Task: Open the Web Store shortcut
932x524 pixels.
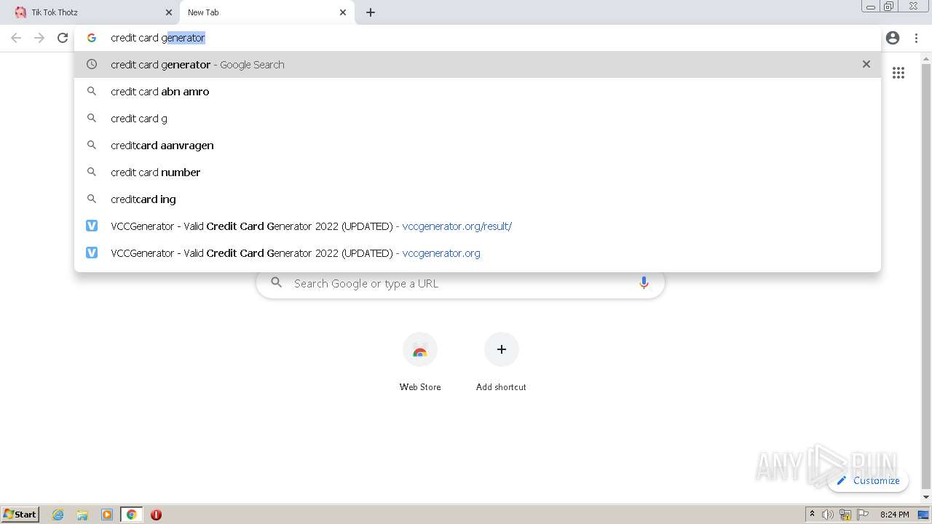Action: 420,362
